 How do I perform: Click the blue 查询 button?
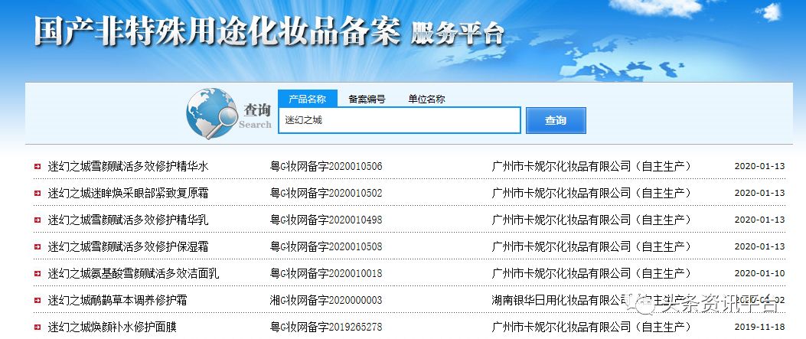pos(556,120)
